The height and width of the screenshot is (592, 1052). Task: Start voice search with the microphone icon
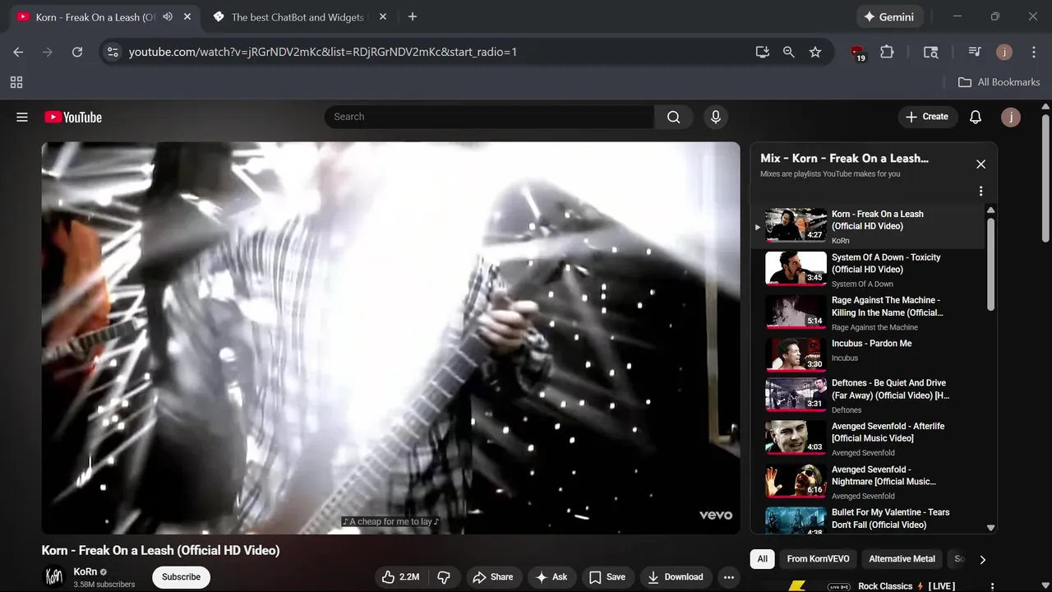[x=715, y=117]
